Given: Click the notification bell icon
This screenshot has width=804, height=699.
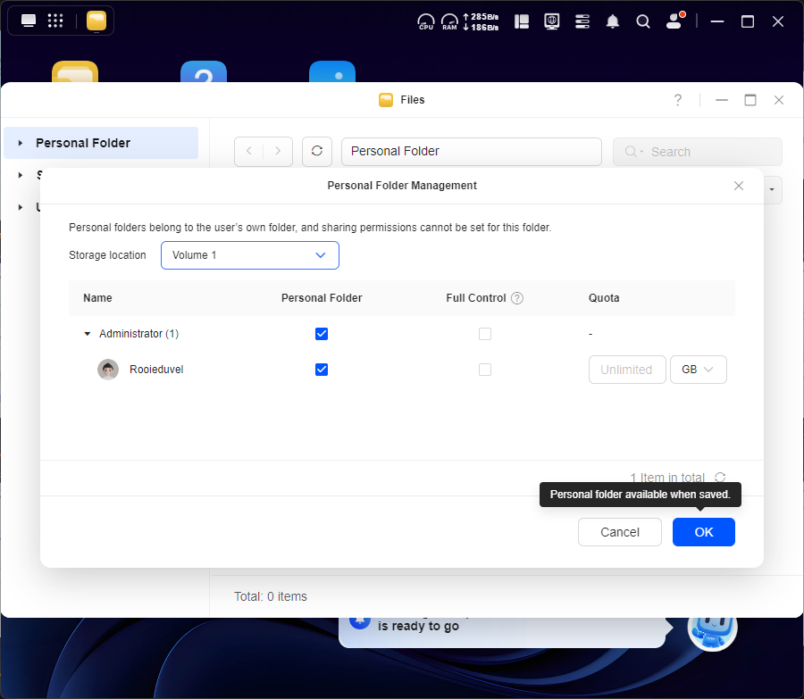Looking at the screenshot, I should [613, 21].
